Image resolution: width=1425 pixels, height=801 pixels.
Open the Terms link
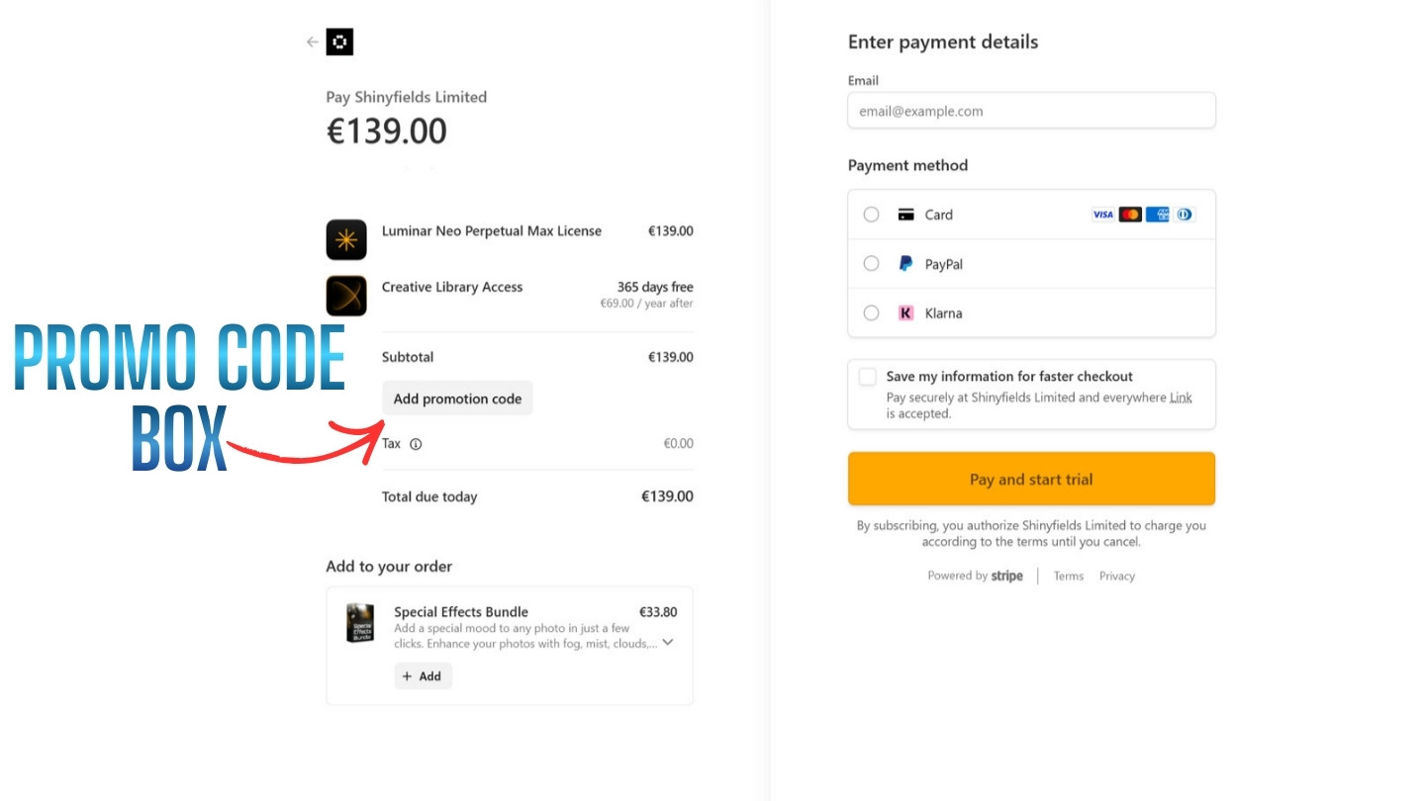[x=1069, y=576]
